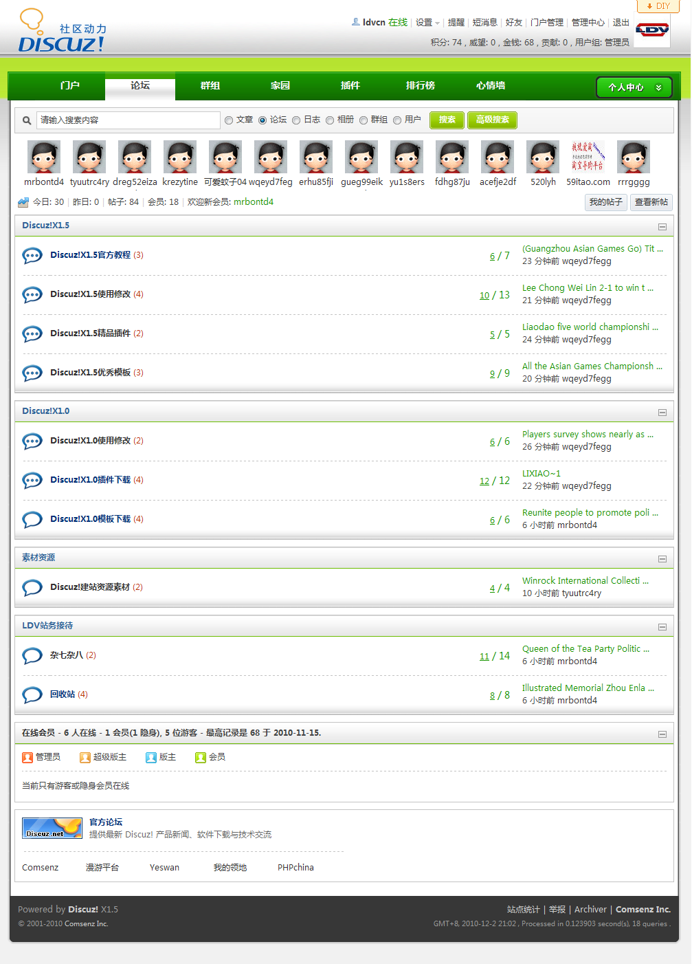
Task: Click the 管理员 legend icon
Action: tap(27, 758)
